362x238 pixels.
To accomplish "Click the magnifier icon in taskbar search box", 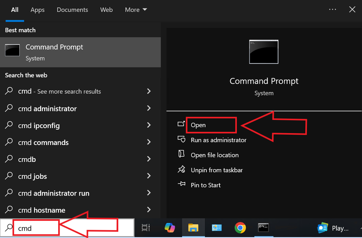I will point(9,228).
